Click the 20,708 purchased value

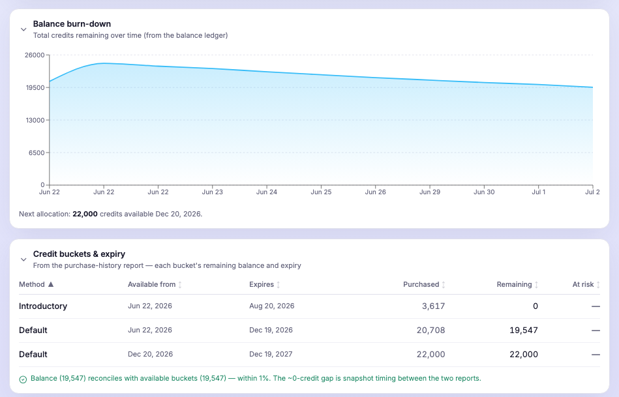tap(430, 331)
